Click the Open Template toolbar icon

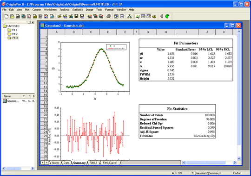(x=65, y=16)
